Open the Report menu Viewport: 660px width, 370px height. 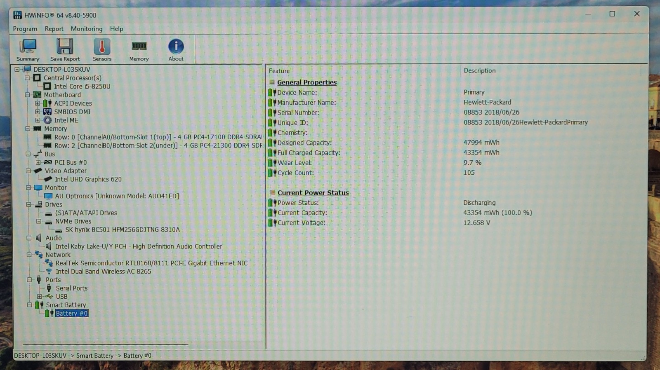(x=54, y=29)
